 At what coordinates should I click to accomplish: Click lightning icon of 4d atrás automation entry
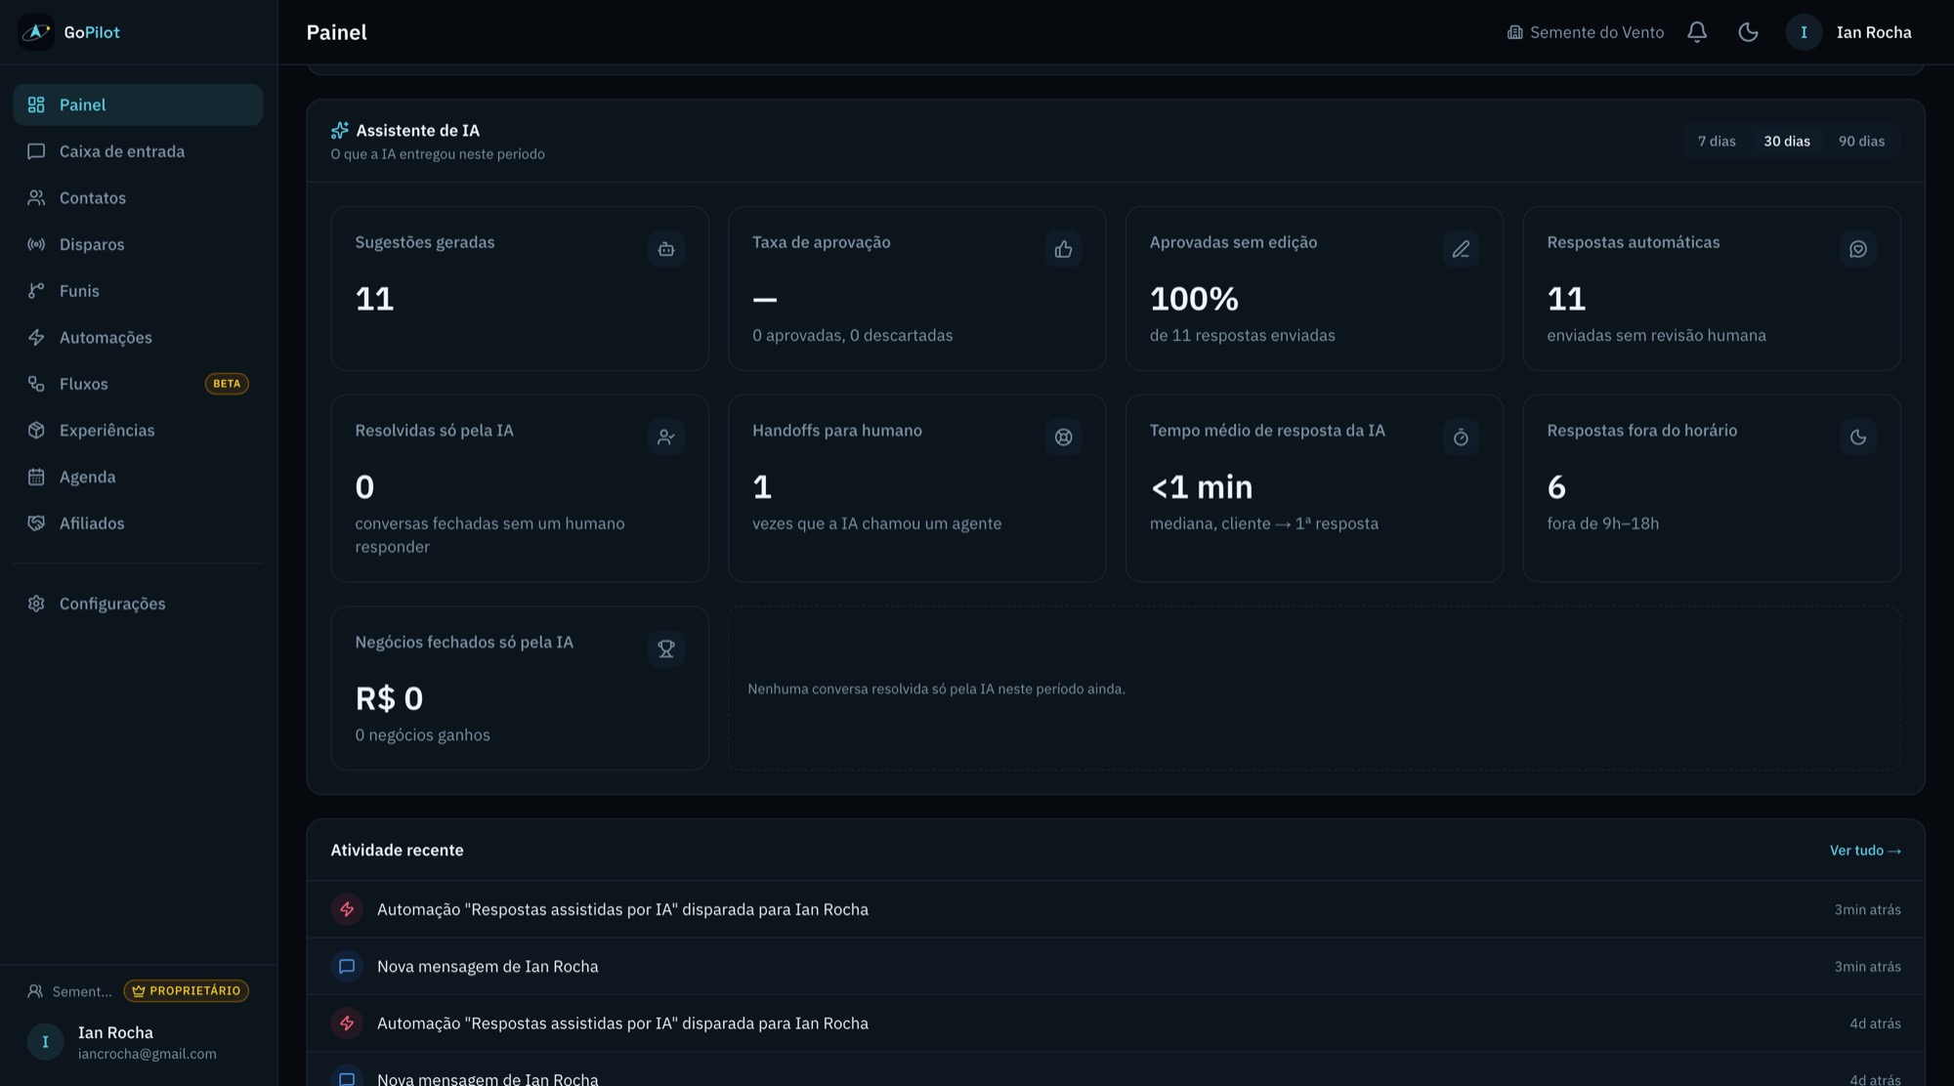coord(347,1023)
